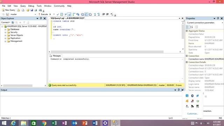Close the SQLQuery1.sql query tab

click(x=182, y=18)
